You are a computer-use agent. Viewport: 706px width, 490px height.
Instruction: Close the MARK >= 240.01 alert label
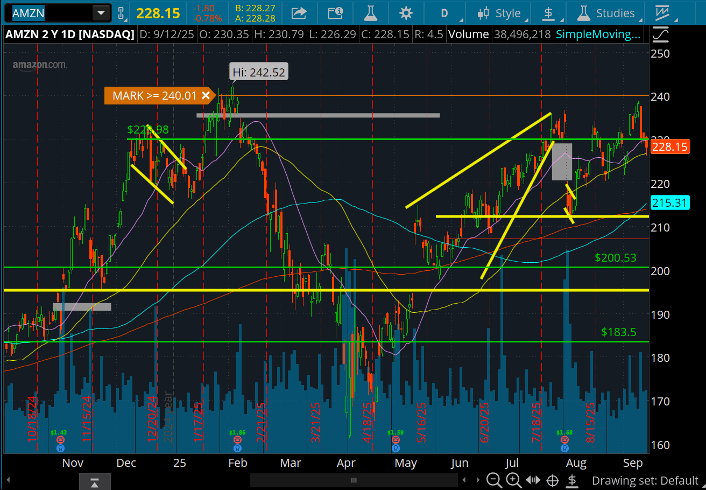(x=205, y=96)
